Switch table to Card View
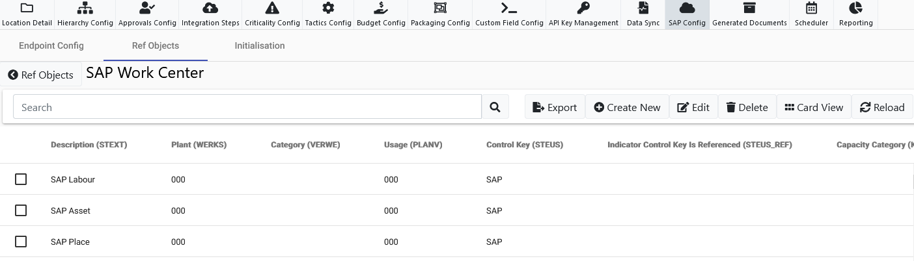The height and width of the screenshot is (261, 914). click(814, 107)
